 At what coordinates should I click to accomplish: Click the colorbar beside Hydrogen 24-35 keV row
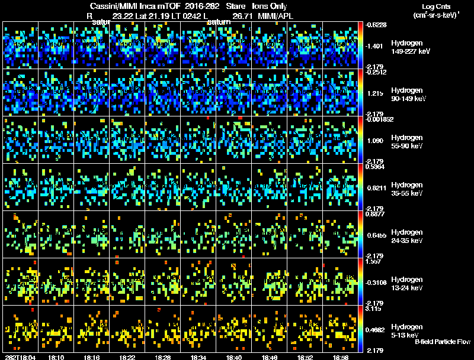[x=360, y=235]
